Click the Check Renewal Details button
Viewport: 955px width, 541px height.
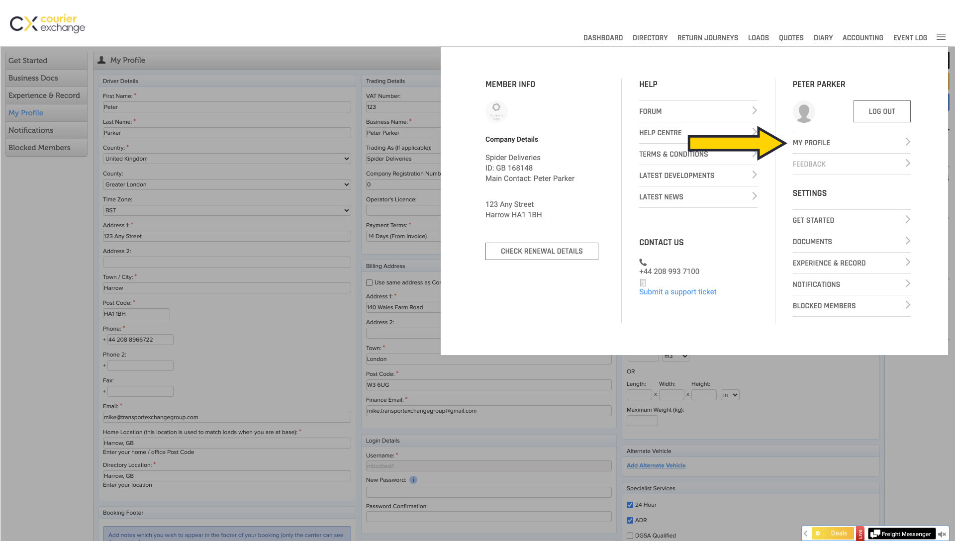point(541,251)
